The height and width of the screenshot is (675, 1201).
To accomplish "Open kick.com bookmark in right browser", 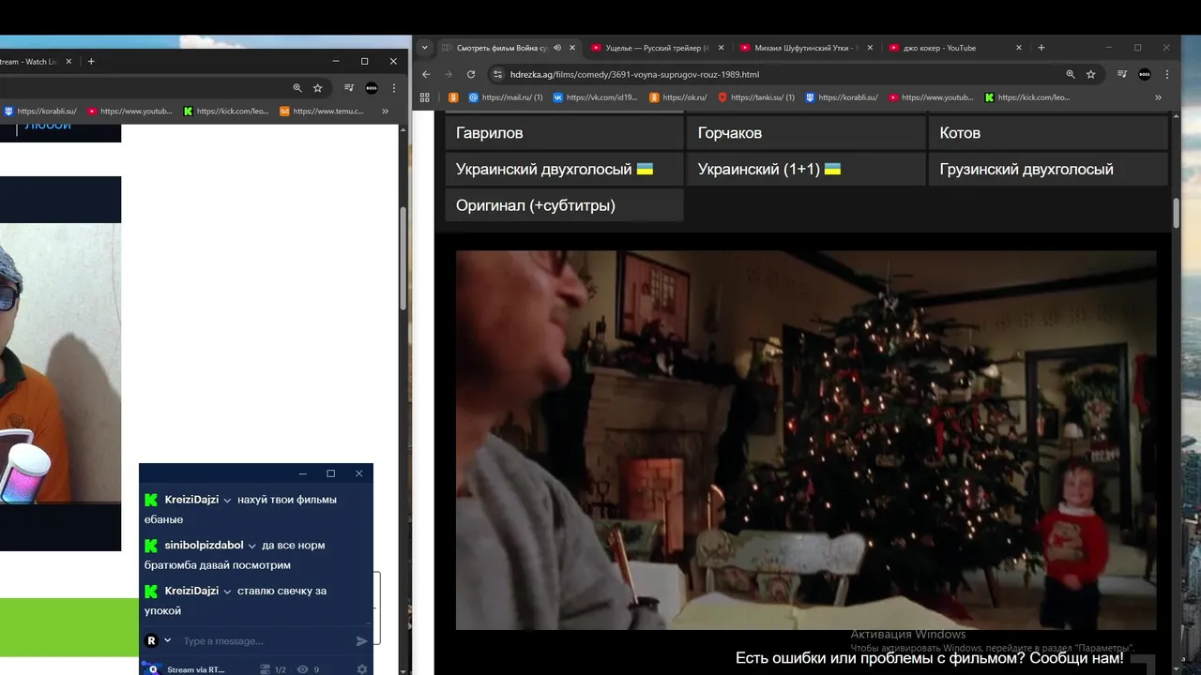I will coord(1027,97).
